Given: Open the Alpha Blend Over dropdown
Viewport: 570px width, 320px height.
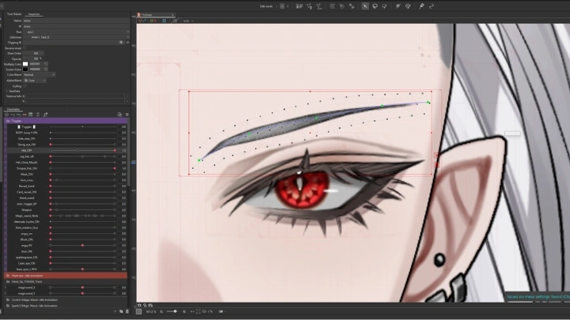Looking at the screenshot, I should [35, 81].
